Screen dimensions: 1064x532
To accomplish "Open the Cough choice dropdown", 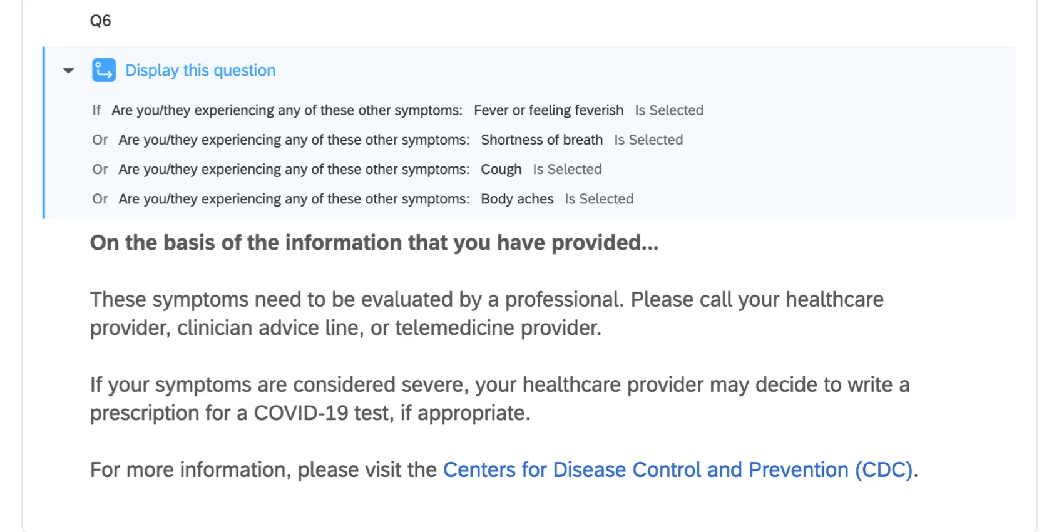I will [501, 169].
